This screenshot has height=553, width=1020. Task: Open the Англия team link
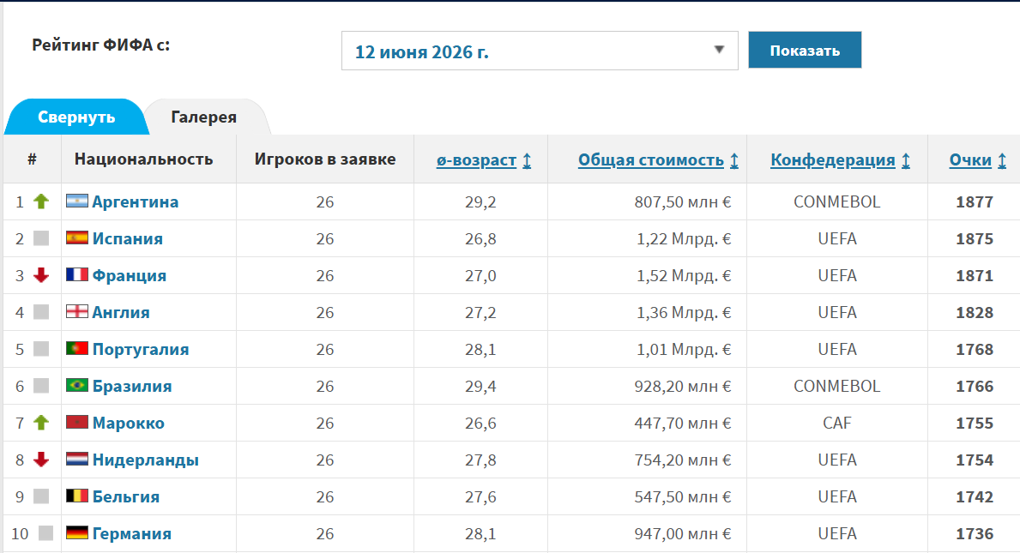click(121, 313)
